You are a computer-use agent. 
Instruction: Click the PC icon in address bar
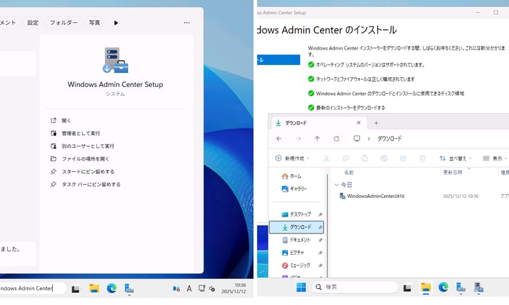pos(357,138)
